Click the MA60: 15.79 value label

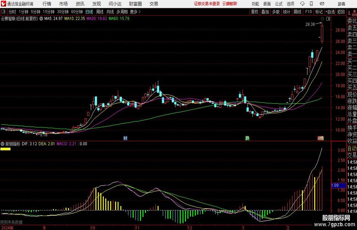click(x=119, y=19)
